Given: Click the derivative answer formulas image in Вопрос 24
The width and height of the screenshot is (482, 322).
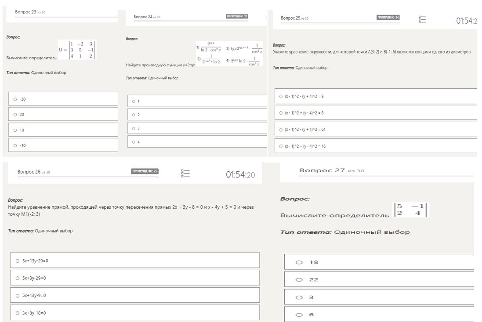Looking at the screenshot, I should coord(228,54).
